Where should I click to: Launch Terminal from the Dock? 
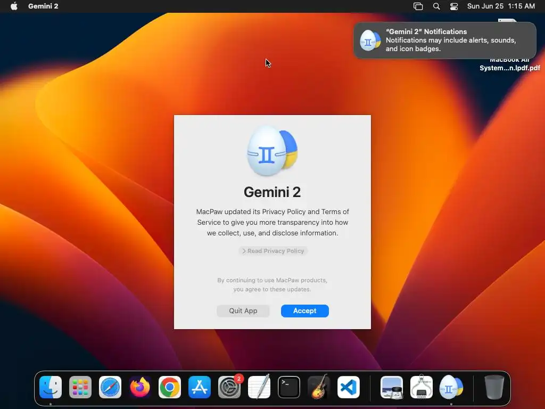[289, 387]
